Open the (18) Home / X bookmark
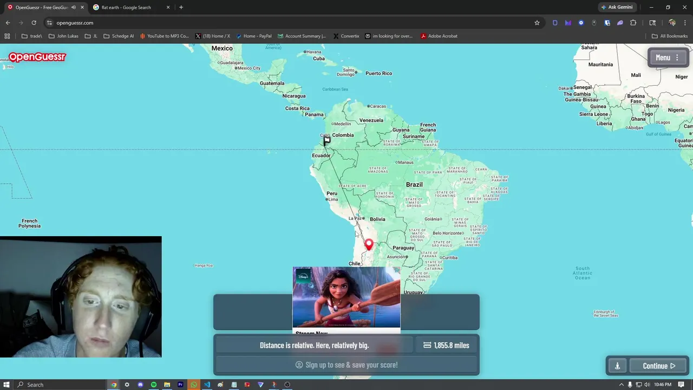693x390 pixels. 212,36
